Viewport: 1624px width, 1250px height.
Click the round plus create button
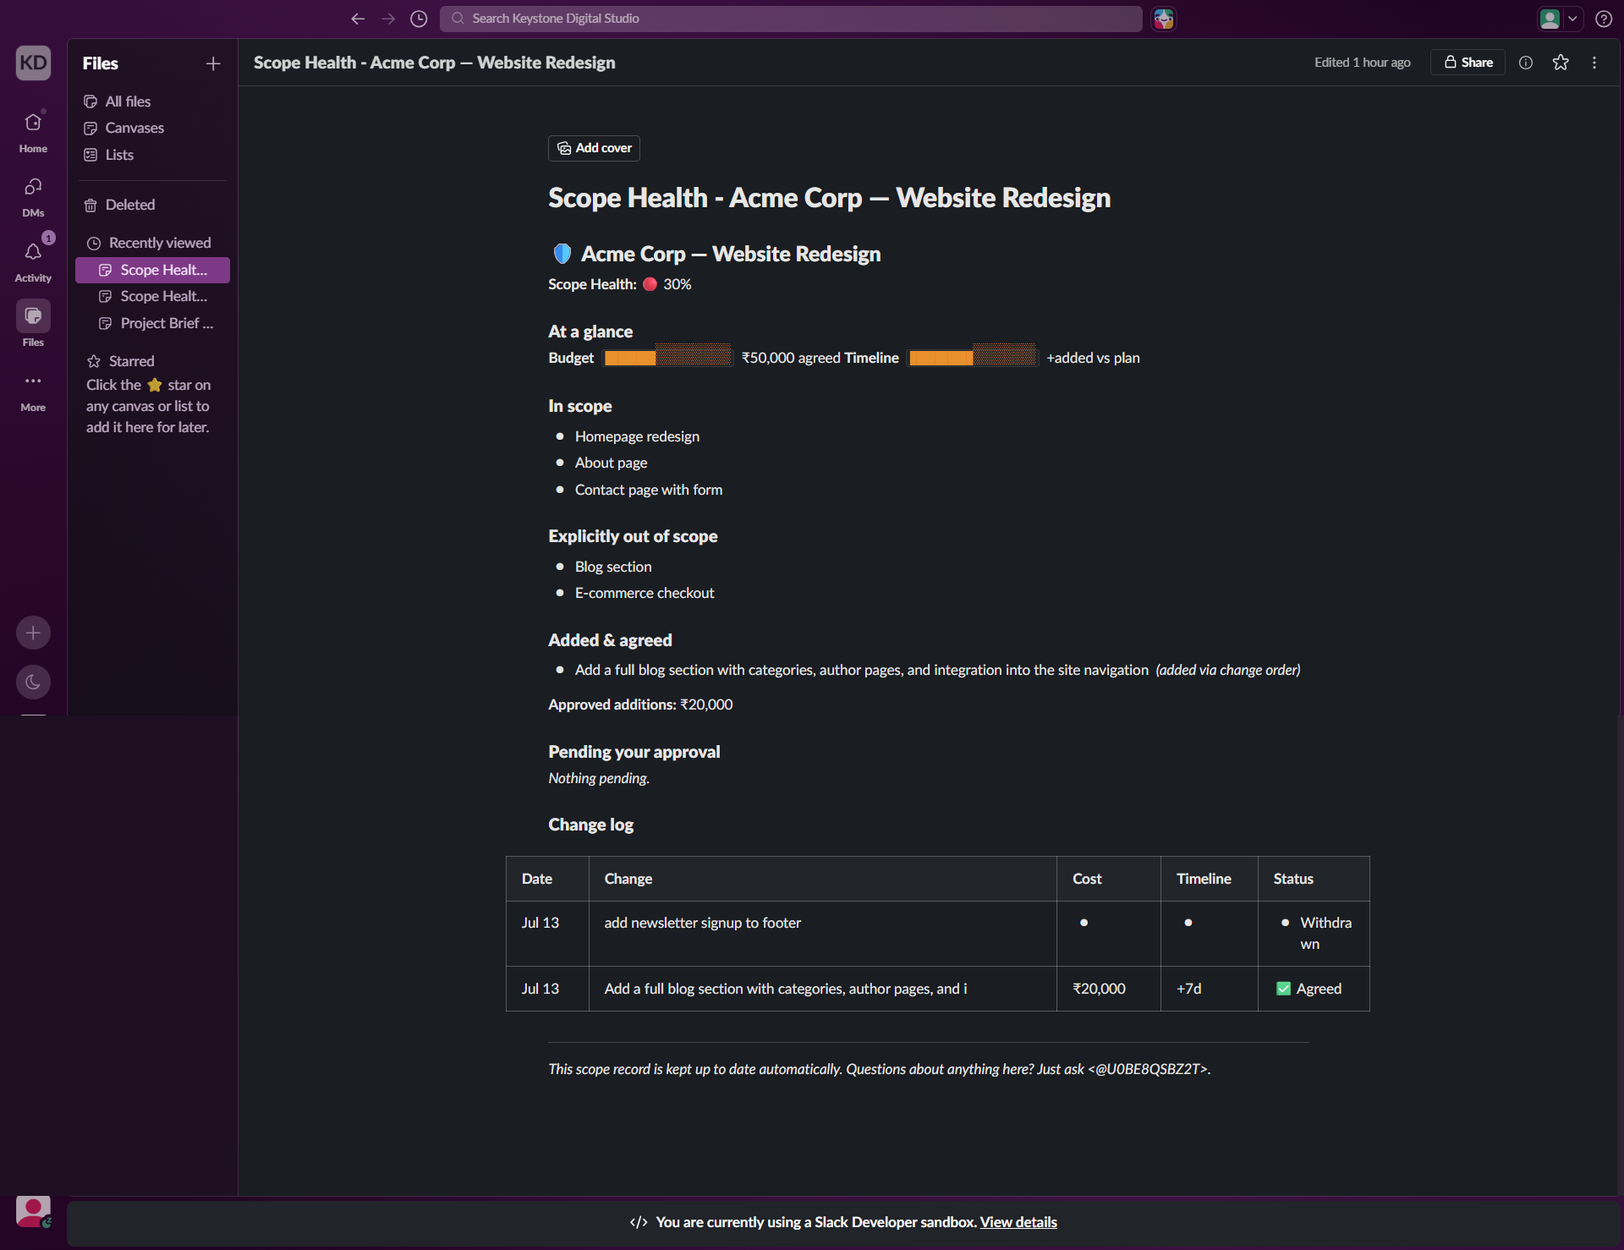click(33, 633)
